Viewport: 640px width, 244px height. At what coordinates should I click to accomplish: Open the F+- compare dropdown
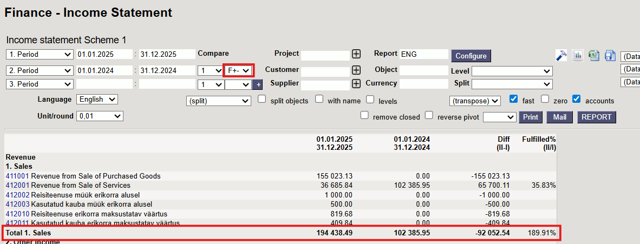[x=239, y=70]
